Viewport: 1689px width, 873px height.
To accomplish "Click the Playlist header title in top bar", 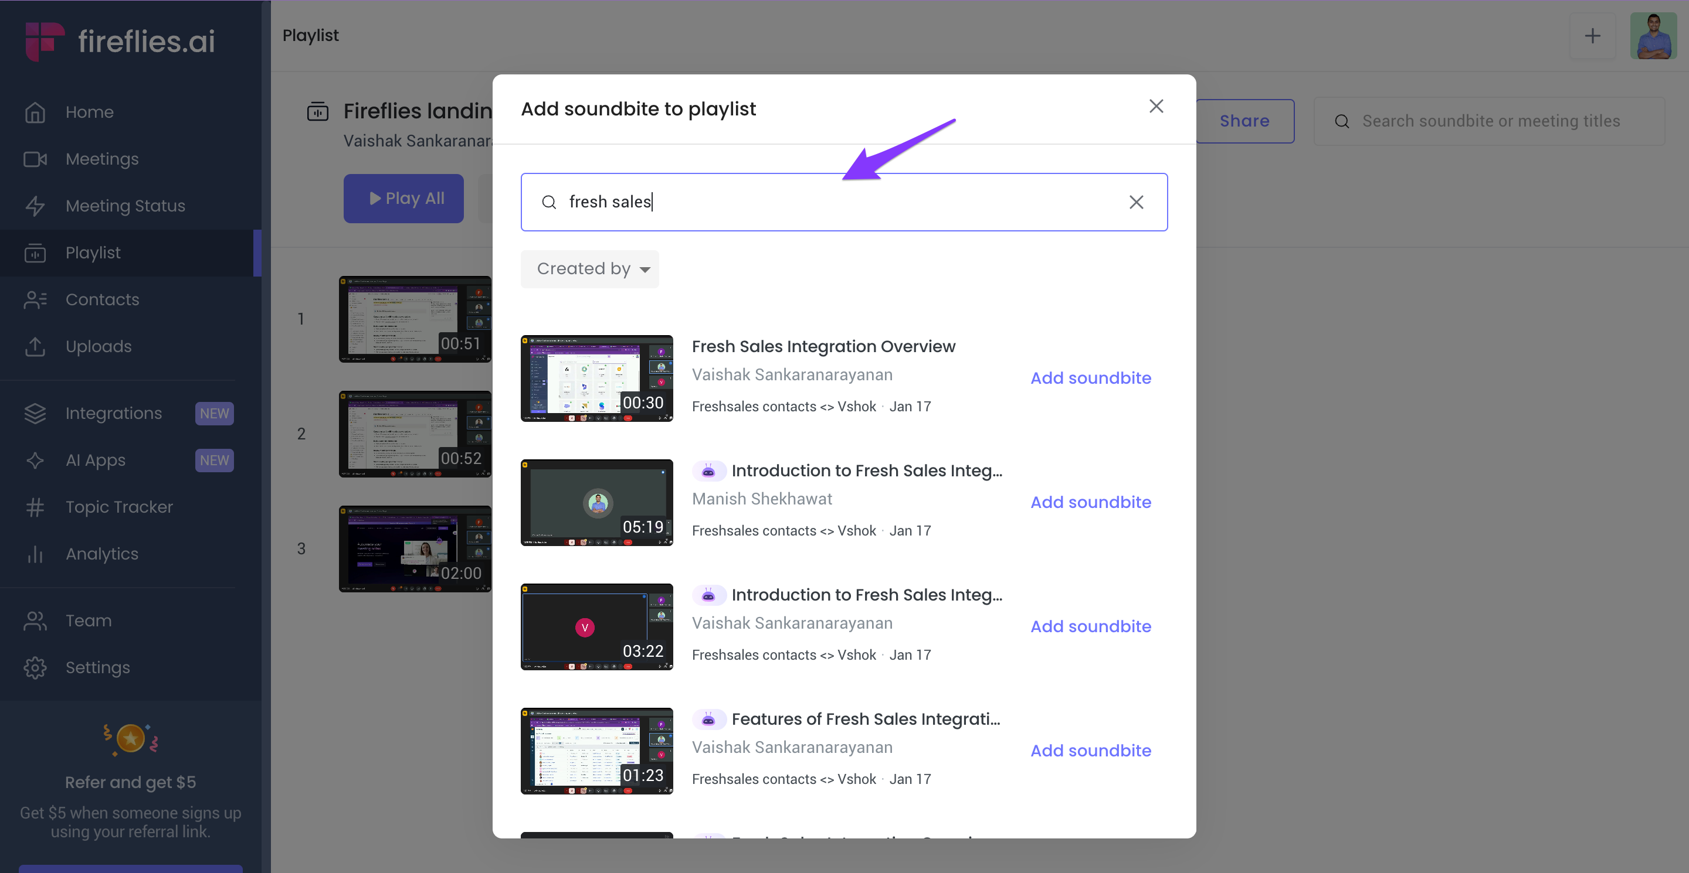I will (x=310, y=35).
